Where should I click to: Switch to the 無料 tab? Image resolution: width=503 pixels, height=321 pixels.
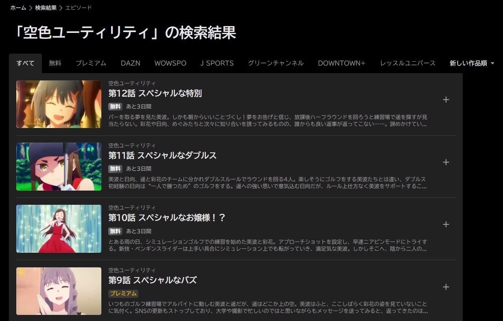[55, 63]
